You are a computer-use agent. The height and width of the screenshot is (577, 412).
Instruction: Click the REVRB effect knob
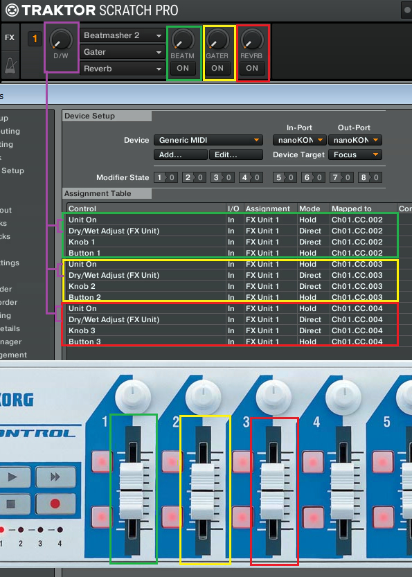coord(252,39)
